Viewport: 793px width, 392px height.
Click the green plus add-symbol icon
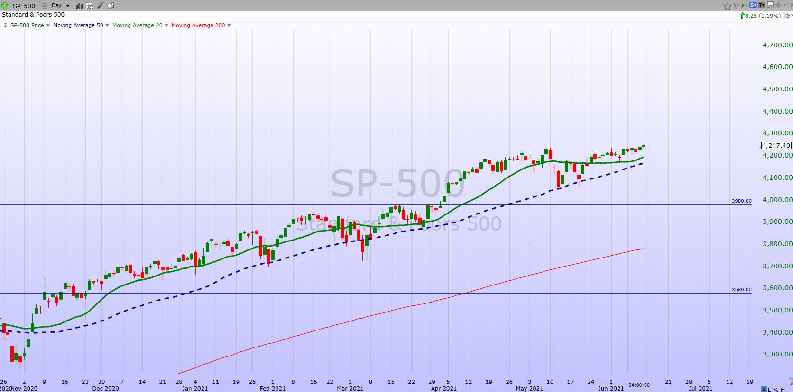click(x=5, y=6)
